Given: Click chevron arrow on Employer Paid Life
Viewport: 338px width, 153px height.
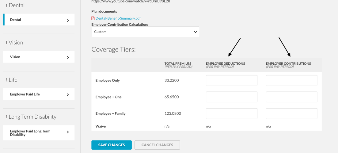Looking at the screenshot, I should click(68, 94).
